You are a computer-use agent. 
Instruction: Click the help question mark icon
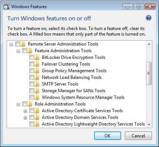coord(149,18)
